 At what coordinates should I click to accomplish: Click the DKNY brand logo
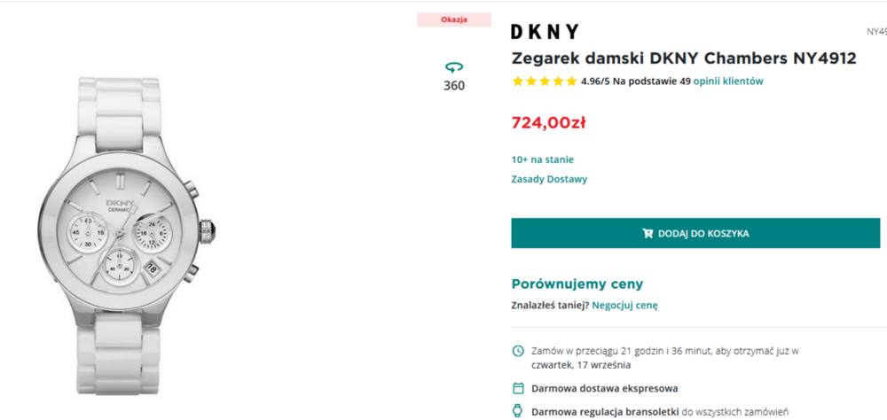pyautogui.click(x=545, y=32)
